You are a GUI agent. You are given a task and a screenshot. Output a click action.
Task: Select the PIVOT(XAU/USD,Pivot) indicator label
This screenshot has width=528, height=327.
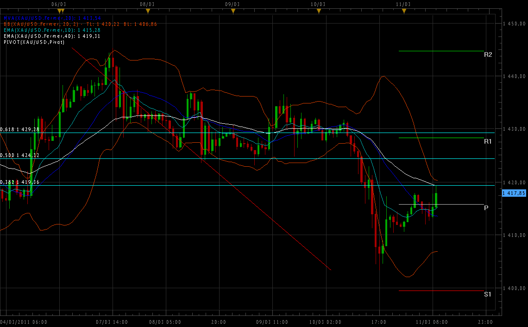coord(34,42)
